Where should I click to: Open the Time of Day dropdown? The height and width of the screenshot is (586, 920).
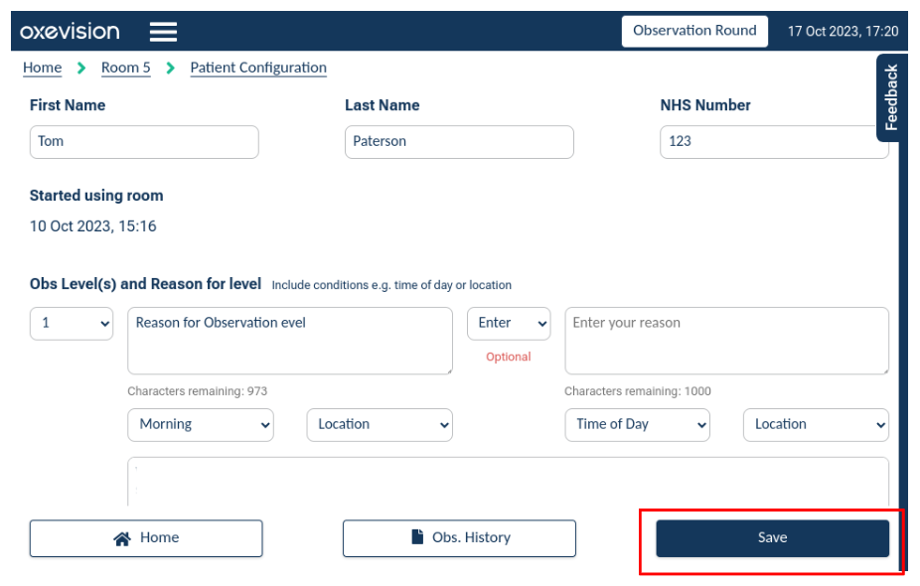tap(637, 425)
